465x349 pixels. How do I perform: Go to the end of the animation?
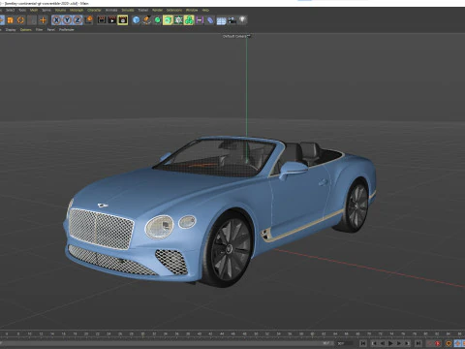[x=418, y=343]
